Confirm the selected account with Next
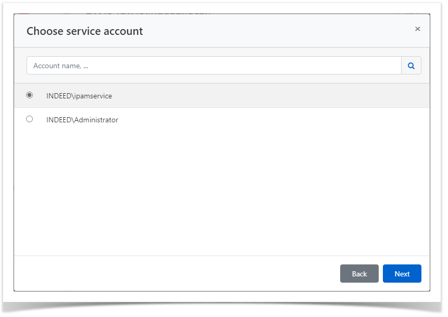 point(402,273)
